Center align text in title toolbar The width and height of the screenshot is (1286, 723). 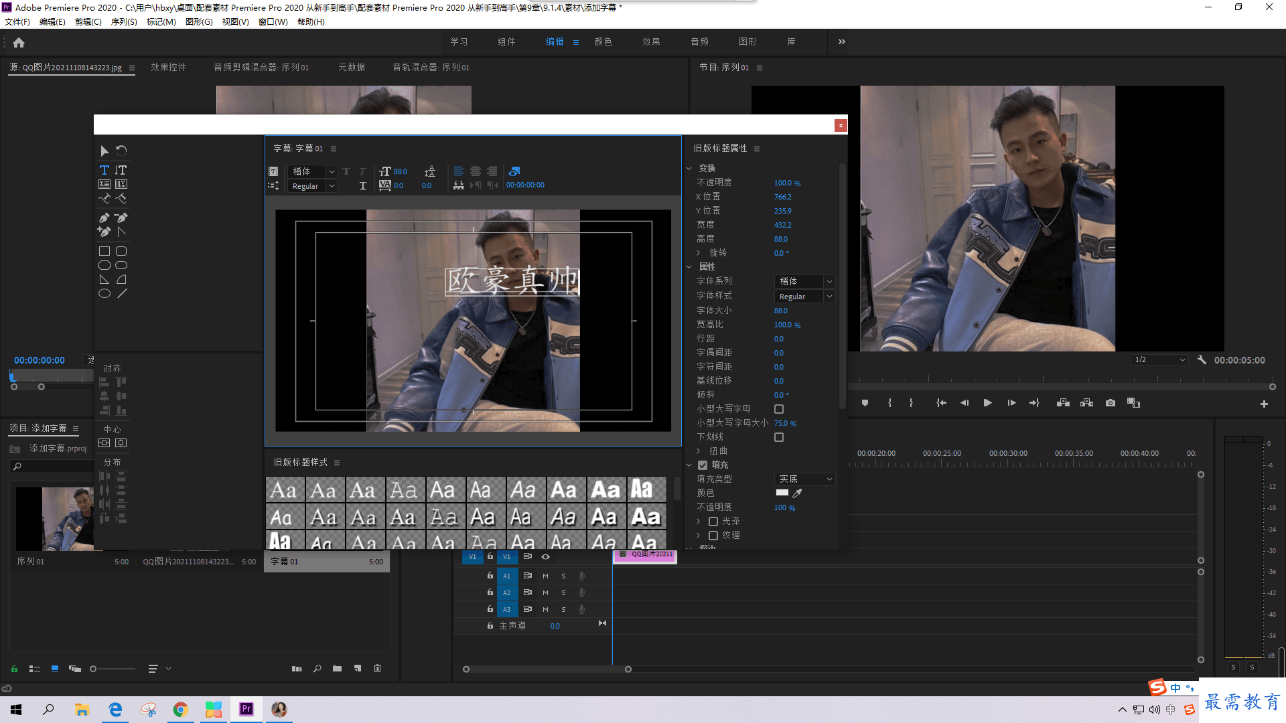(476, 171)
